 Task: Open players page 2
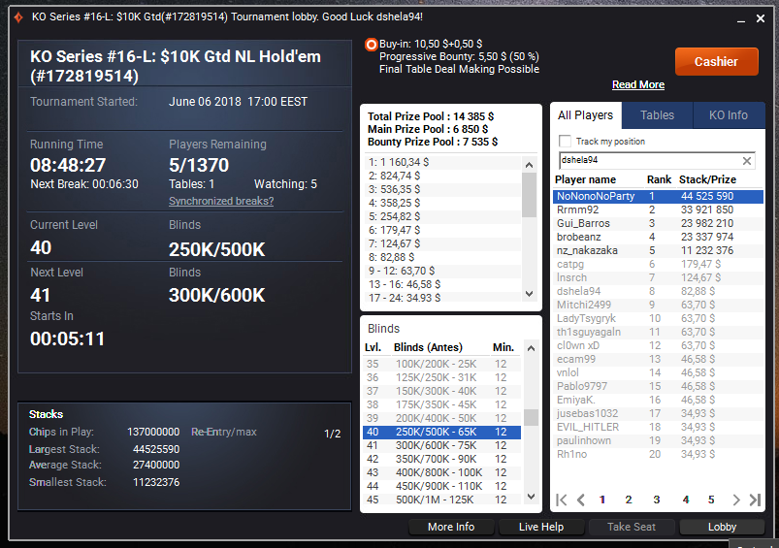click(x=629, y=500)
